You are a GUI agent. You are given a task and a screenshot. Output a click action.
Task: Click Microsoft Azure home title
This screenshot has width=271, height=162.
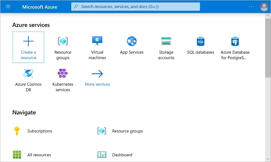point(40,7)
